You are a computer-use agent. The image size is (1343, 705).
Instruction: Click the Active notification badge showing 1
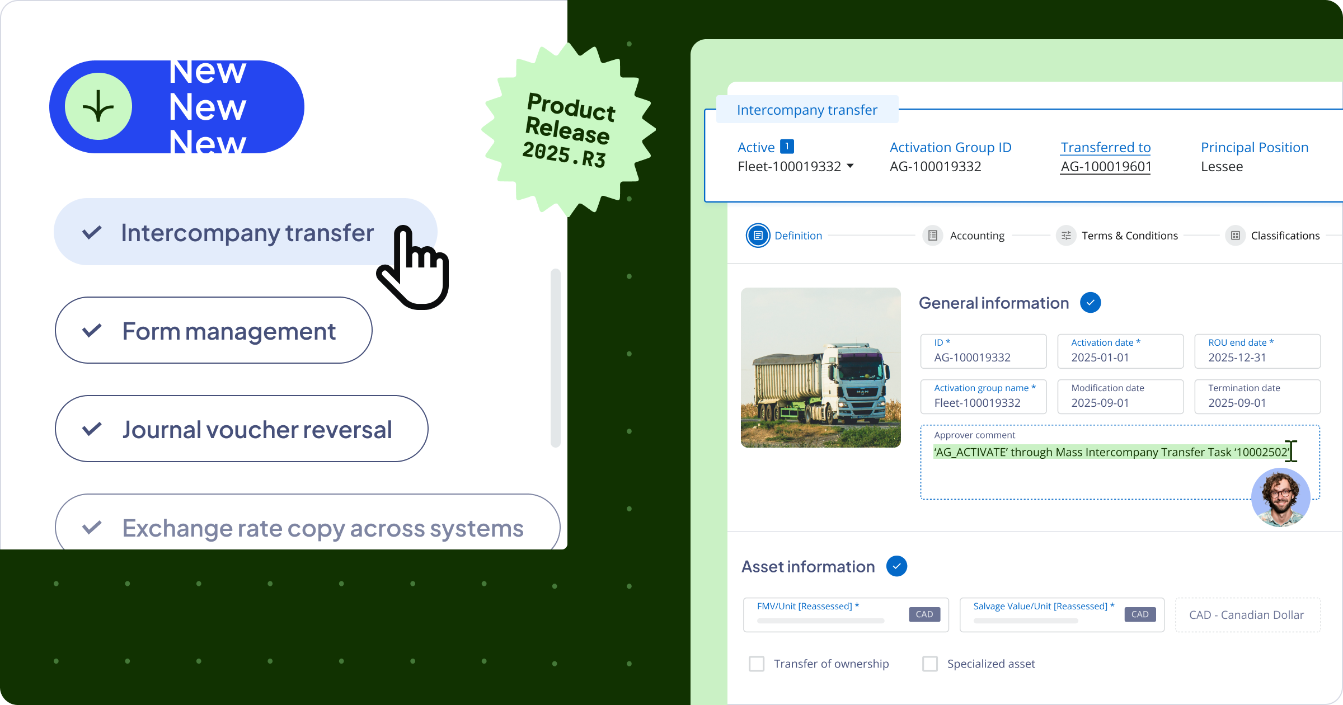tap(787, 147)
